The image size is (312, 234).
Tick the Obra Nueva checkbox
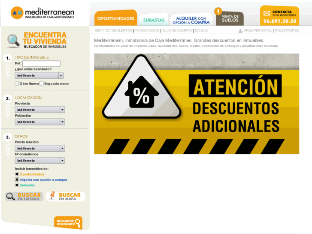[x=17, y=83]
